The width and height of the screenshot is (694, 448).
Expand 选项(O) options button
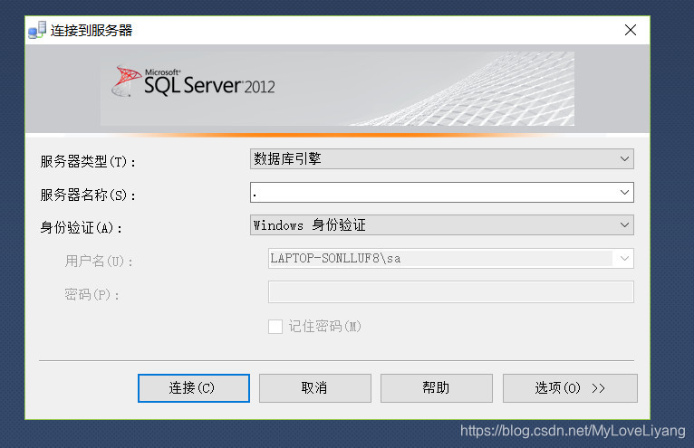pos(570,388)
